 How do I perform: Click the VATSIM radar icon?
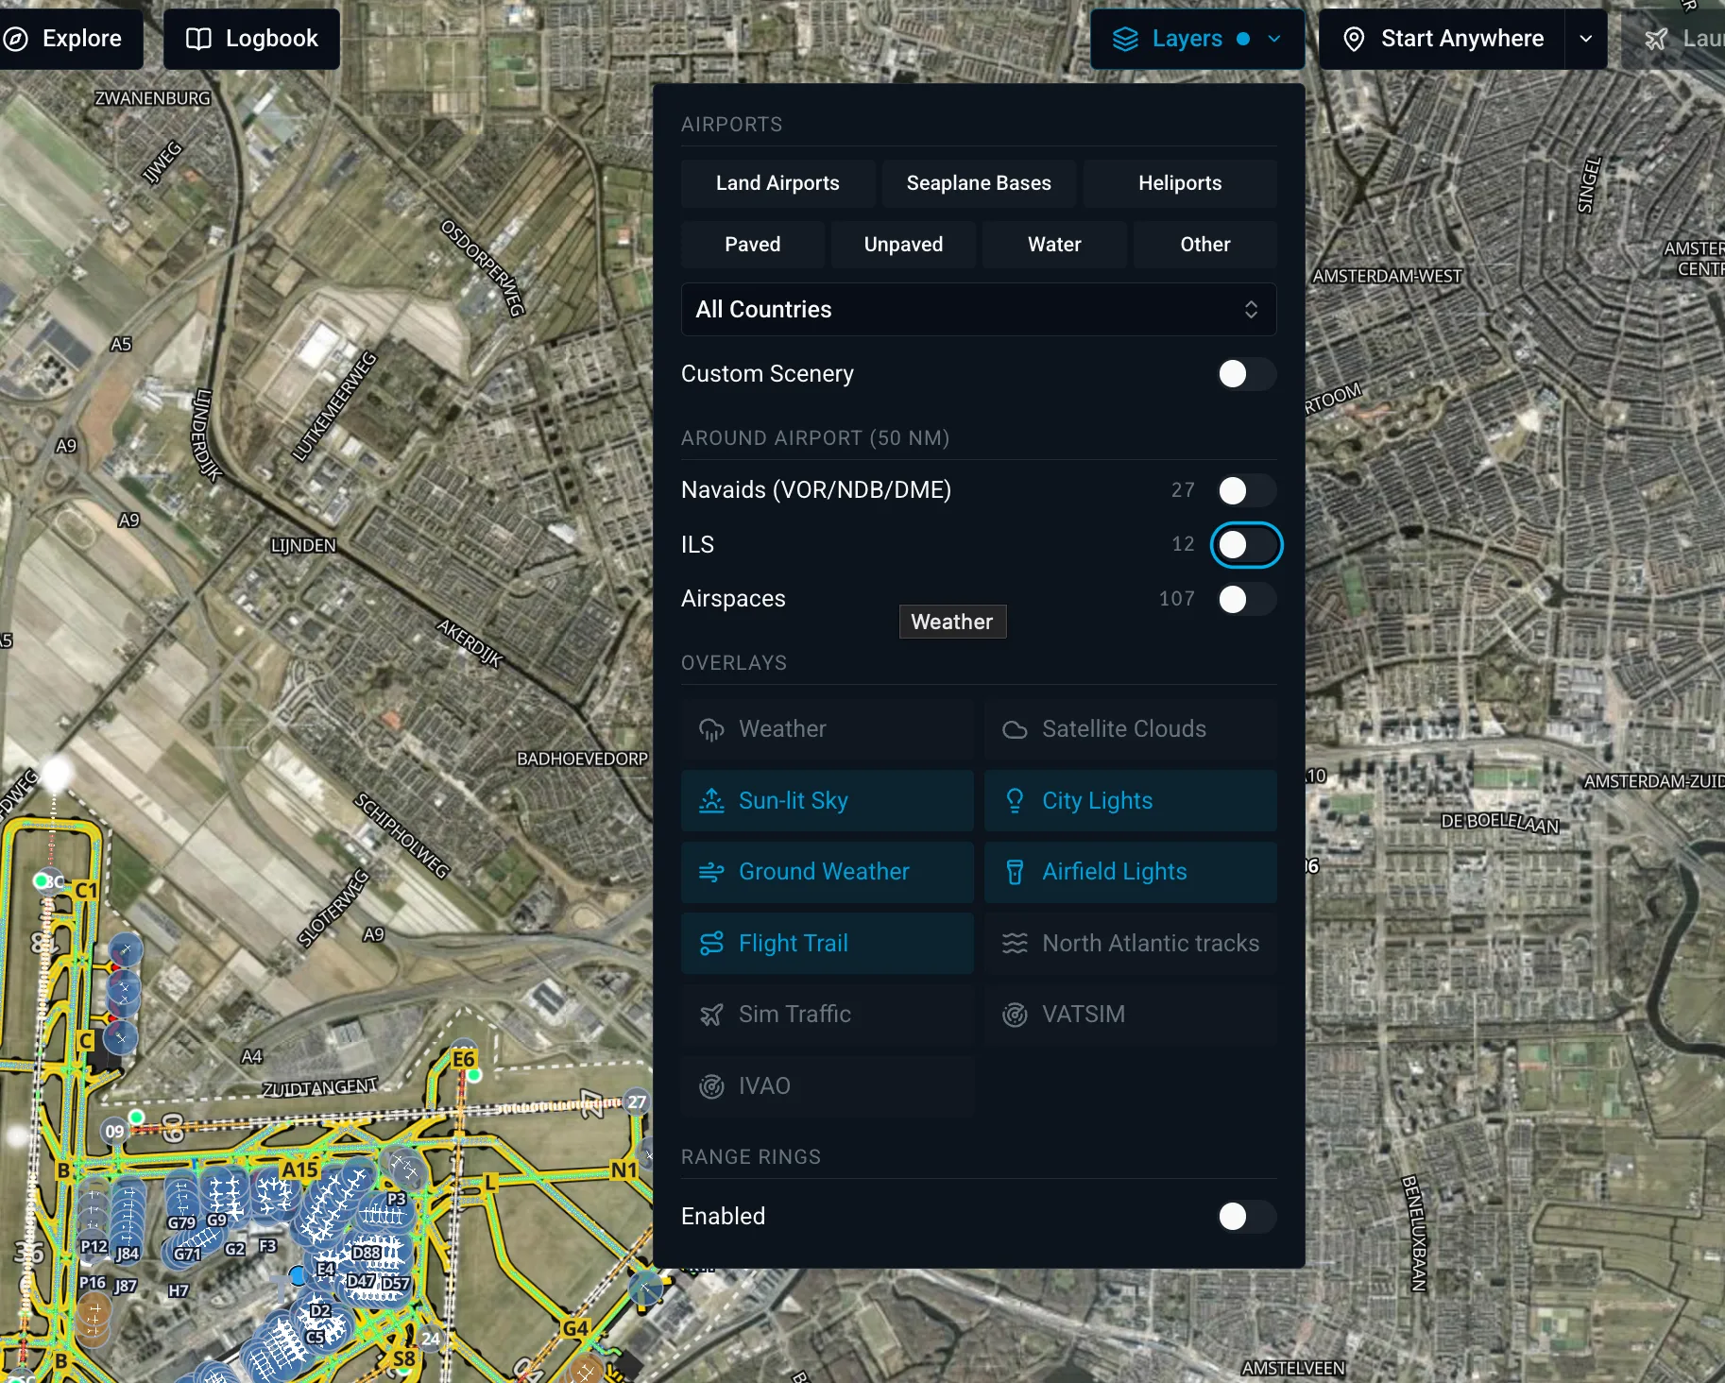point(1015,1015)
